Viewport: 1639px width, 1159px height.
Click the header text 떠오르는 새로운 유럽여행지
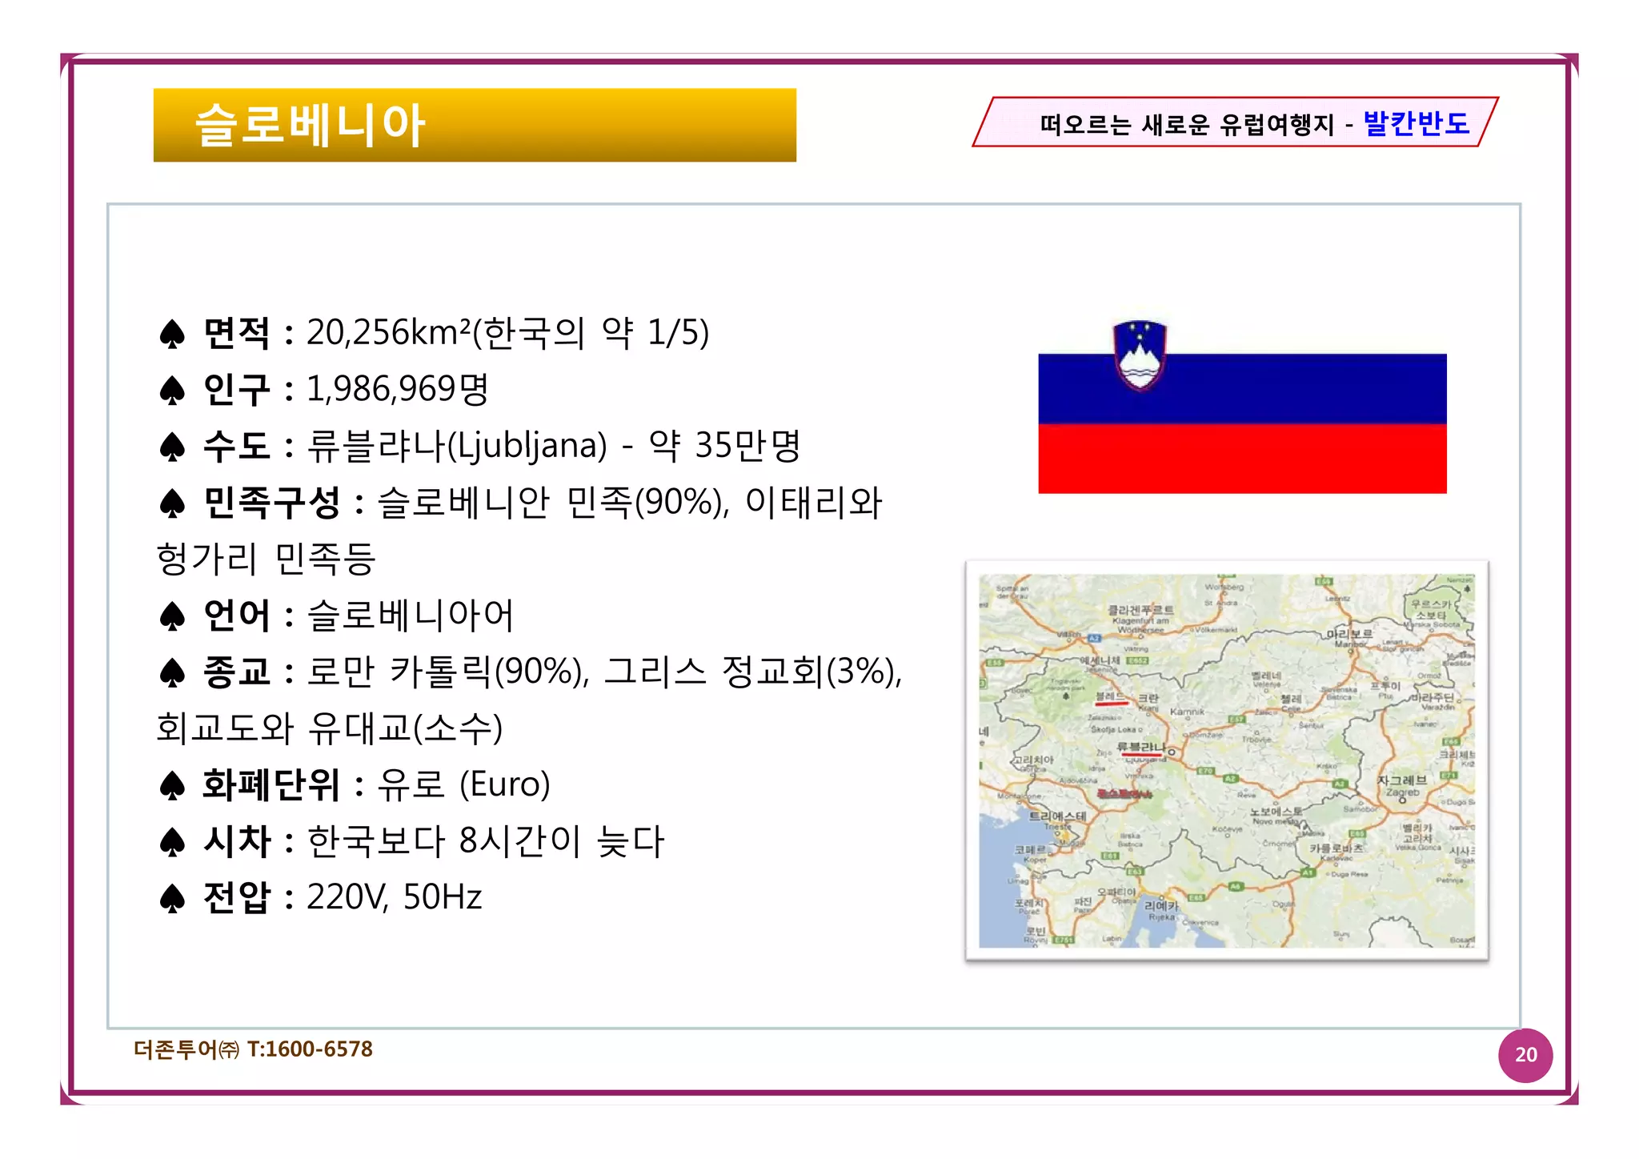(1187, 125)
